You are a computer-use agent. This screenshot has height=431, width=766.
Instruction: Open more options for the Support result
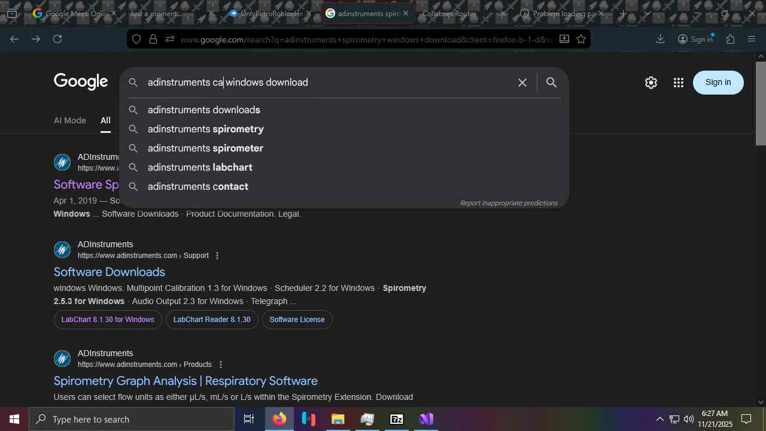point(217,256)
